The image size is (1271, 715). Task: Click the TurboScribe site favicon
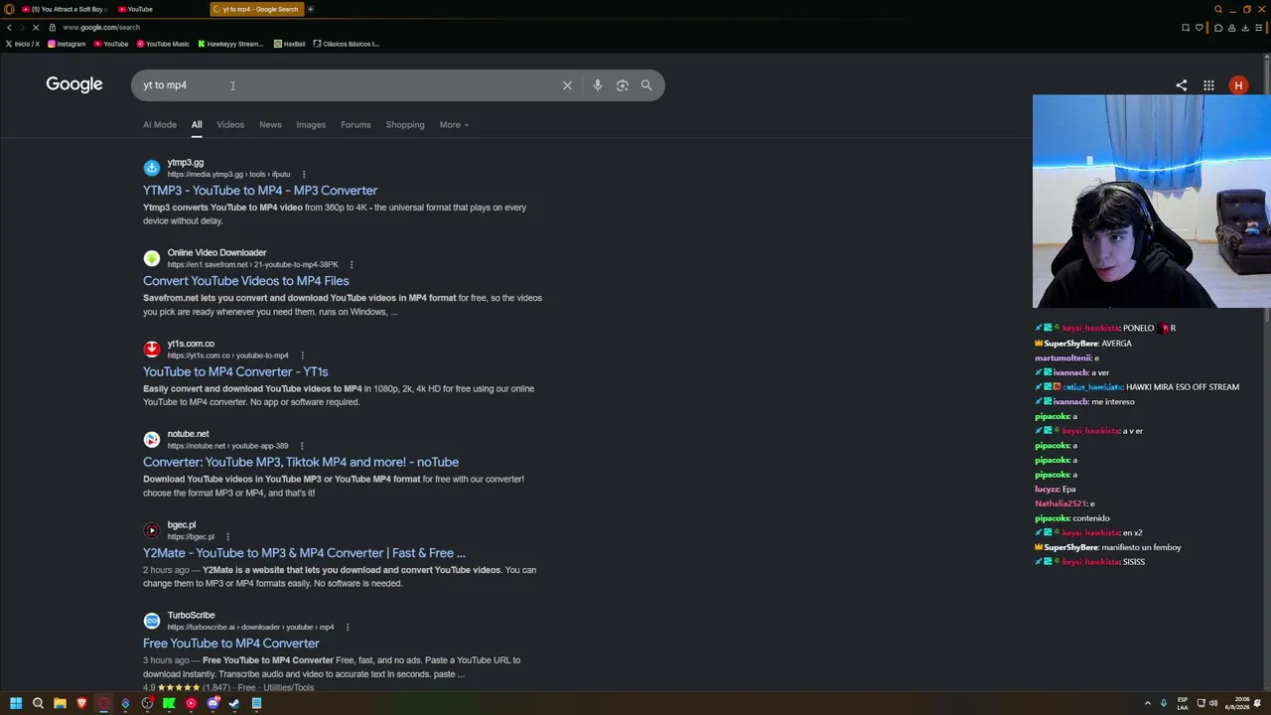(x=151, y=621)
